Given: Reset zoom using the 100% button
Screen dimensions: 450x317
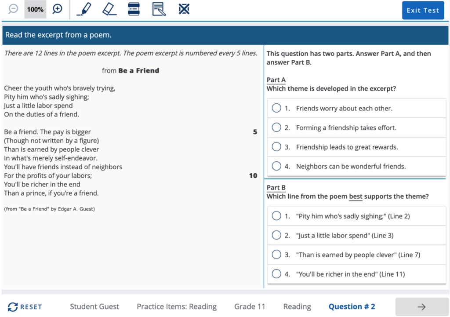Looking at the screenshot, I should [35, 9].
